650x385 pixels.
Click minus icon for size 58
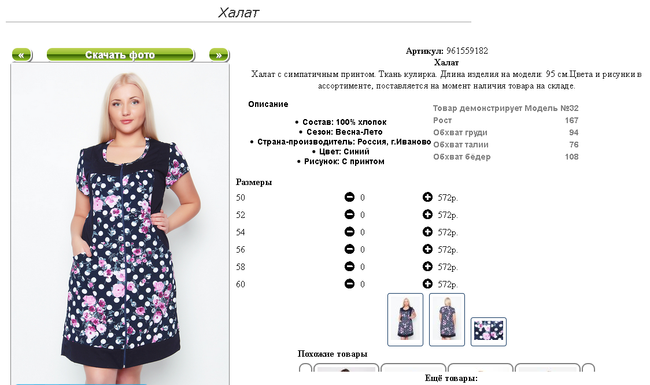349,266
